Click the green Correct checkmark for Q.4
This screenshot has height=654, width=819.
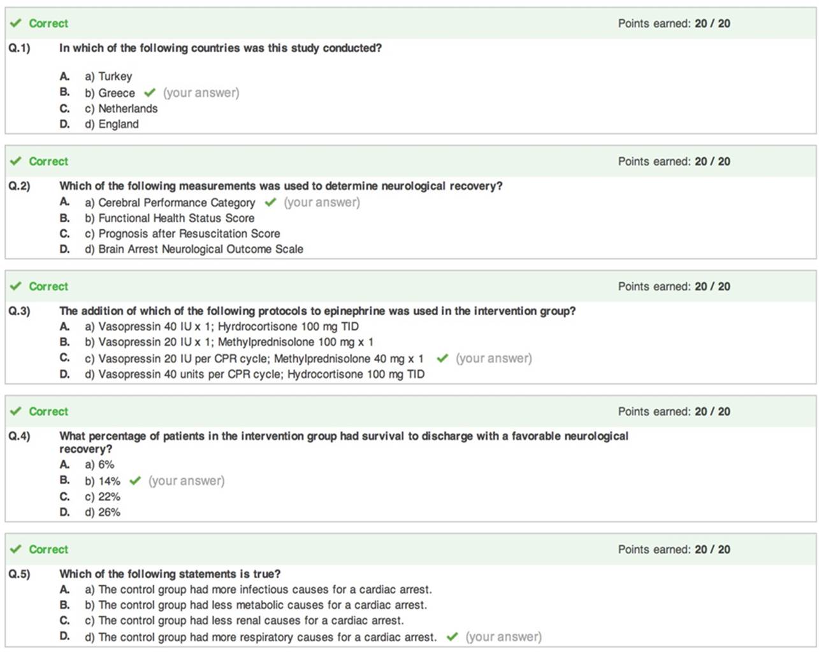click(16, 411)
